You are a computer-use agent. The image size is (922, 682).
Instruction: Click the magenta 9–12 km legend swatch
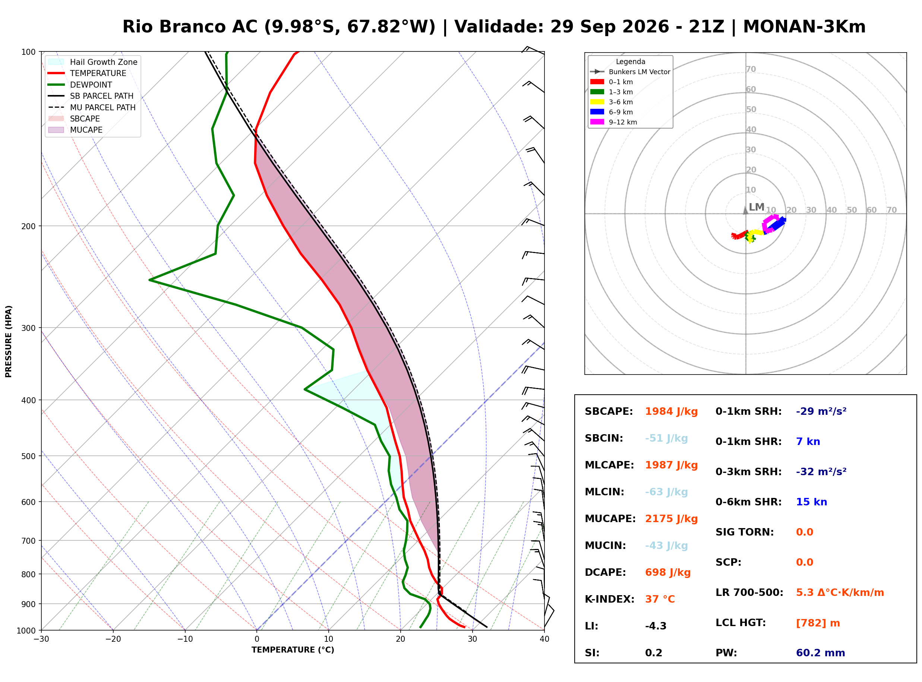pyautogui.click(x=597, y=122)
